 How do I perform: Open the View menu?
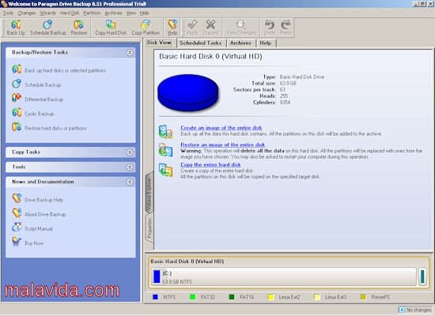point(131,13)
